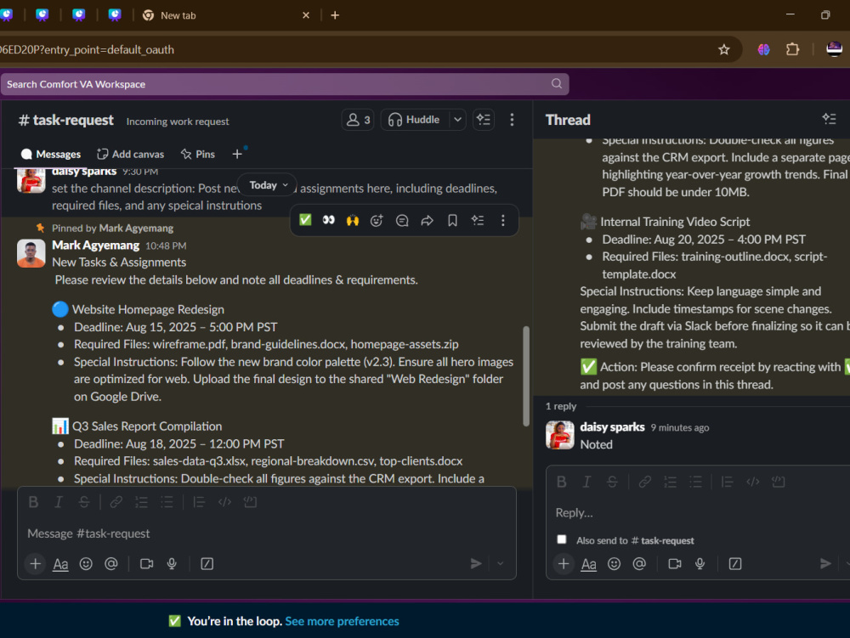Open channel header more options menu

[x=512, y=120]
